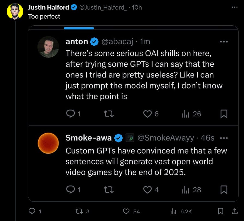Open more options on Smoke-away's tweet
Image resolution: width=244 pixels, height=221 pixels.
224,138
